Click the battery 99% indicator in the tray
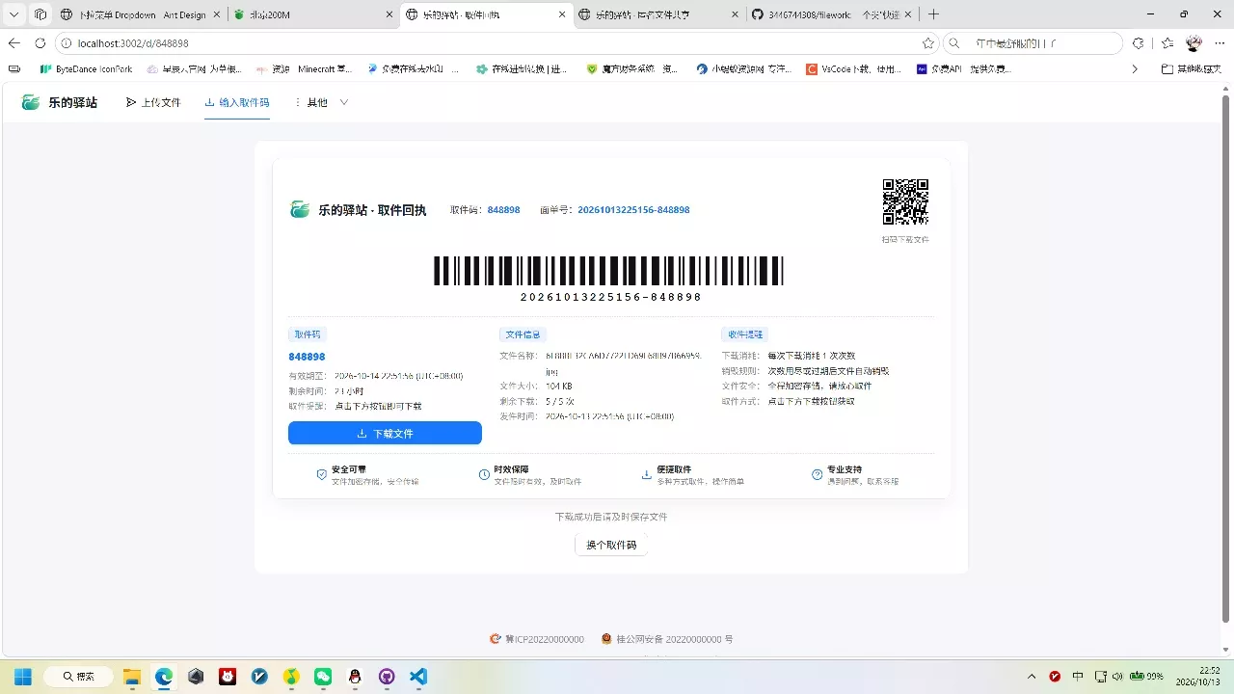Image resolution: width=1234 pixels, height=694 pixels. pos(1146,677)
